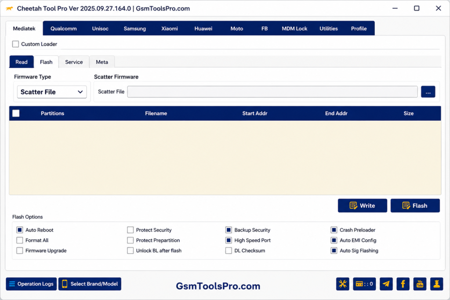The height and width of the screenshot is (300, 450).
Task: Open the Service sub-tab
Action: point(74,62)
